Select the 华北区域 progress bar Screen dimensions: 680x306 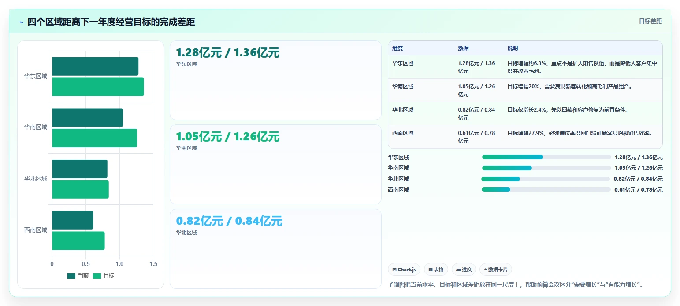(x=546, y=179)
